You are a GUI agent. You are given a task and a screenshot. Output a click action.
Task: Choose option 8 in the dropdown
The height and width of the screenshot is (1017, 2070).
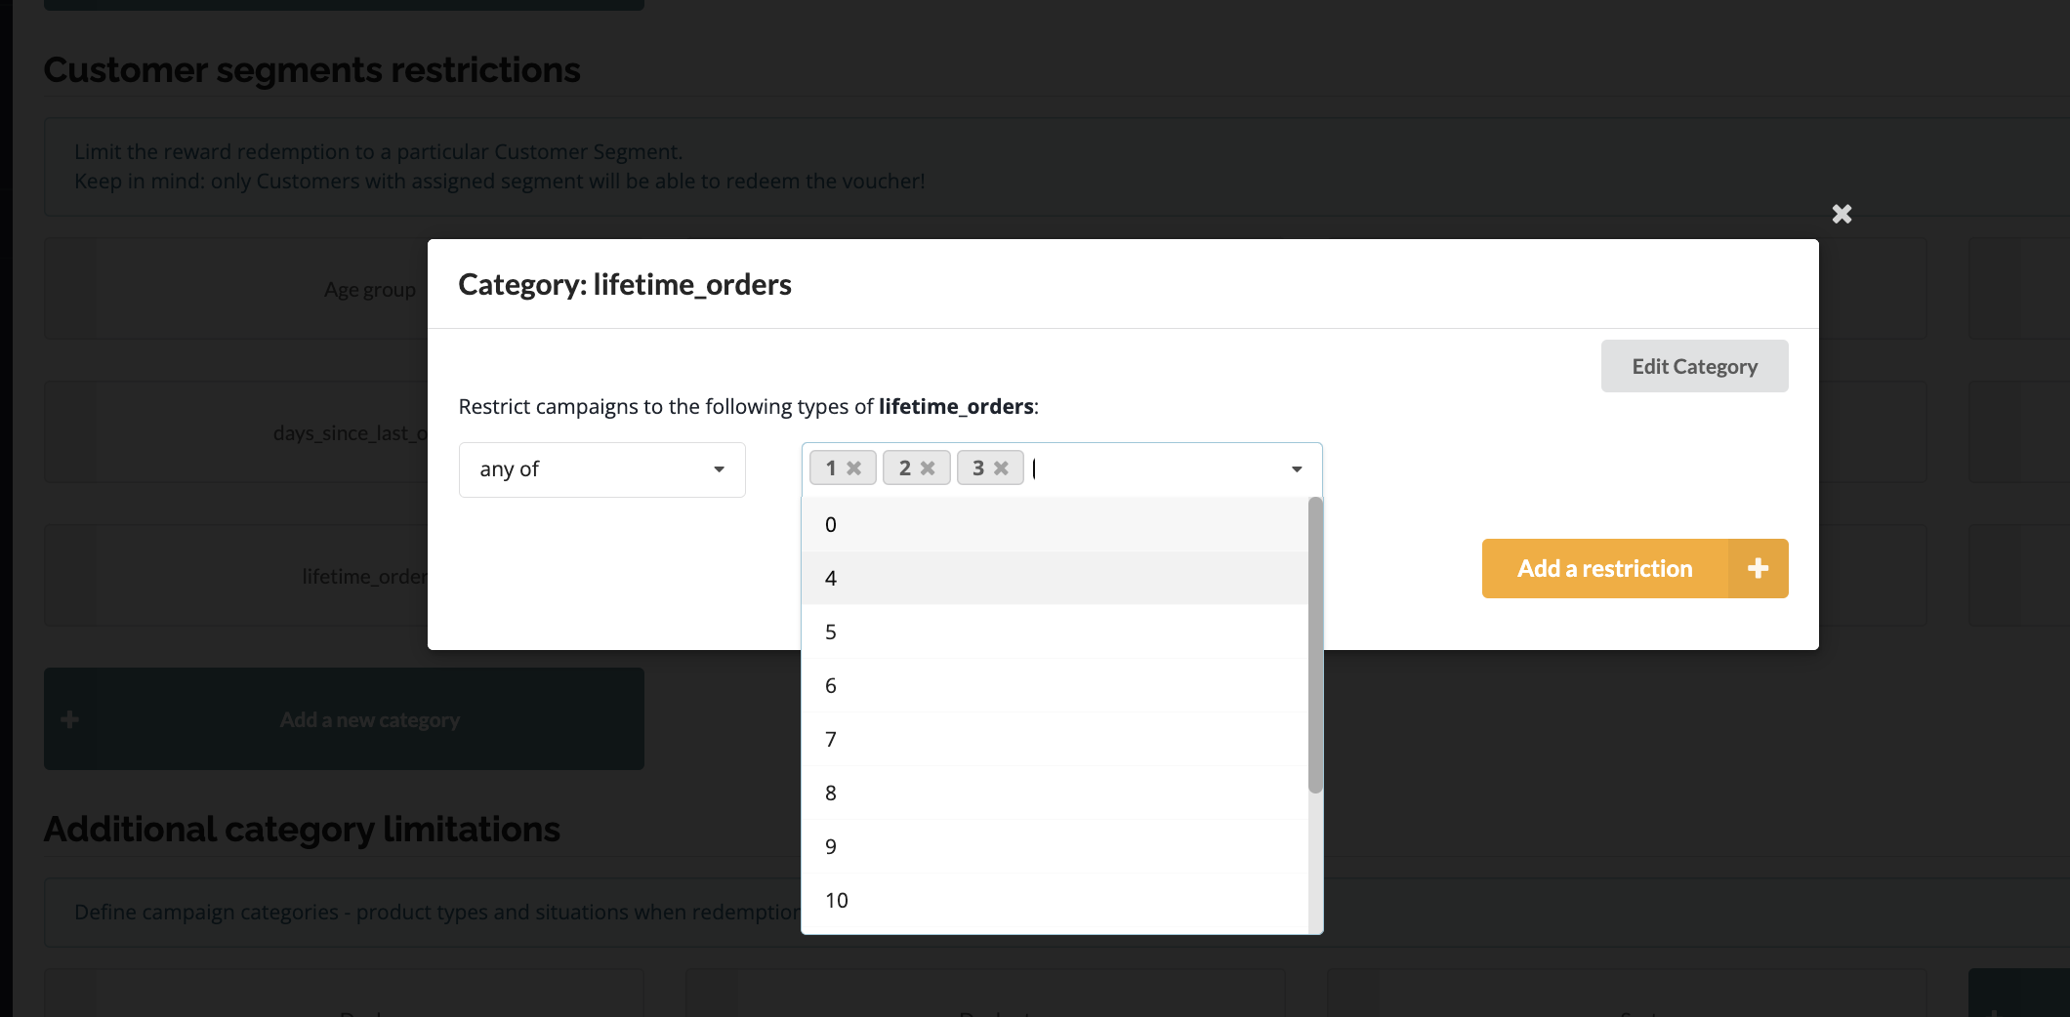click(x=1055, y=793)
